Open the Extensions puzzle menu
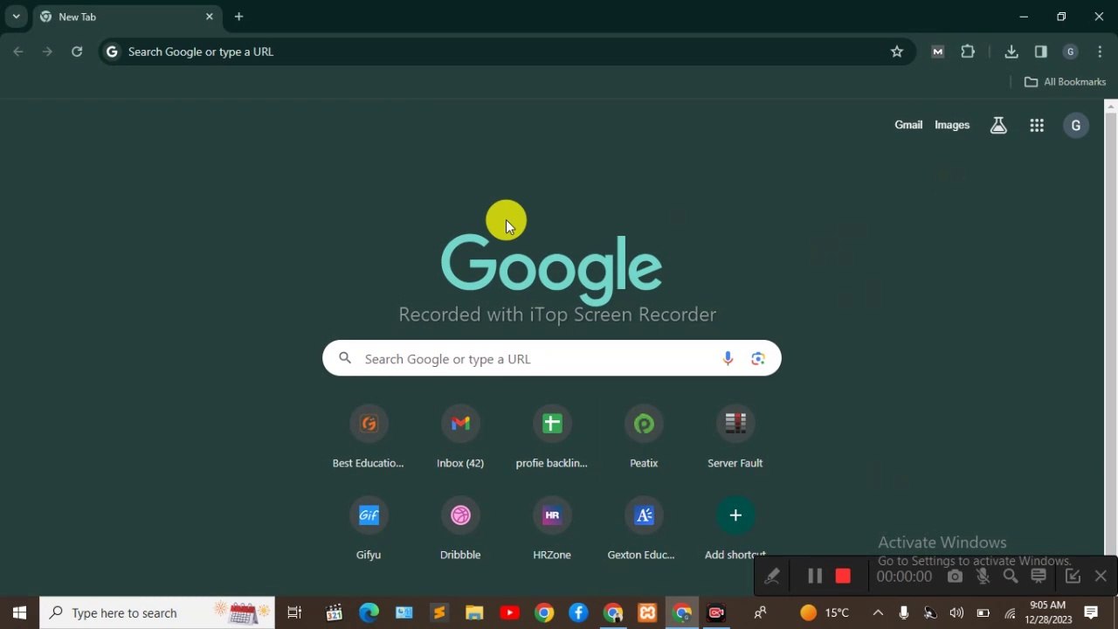Viewport: 1118px width, 629px height. 968,52
